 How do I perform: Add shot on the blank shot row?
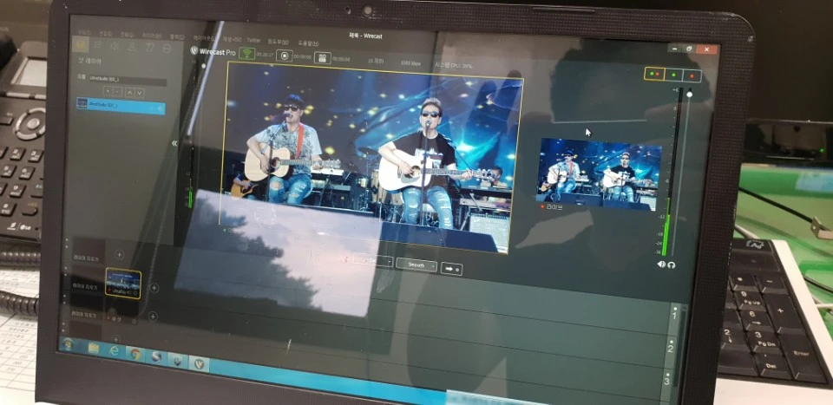click(153, 317)
